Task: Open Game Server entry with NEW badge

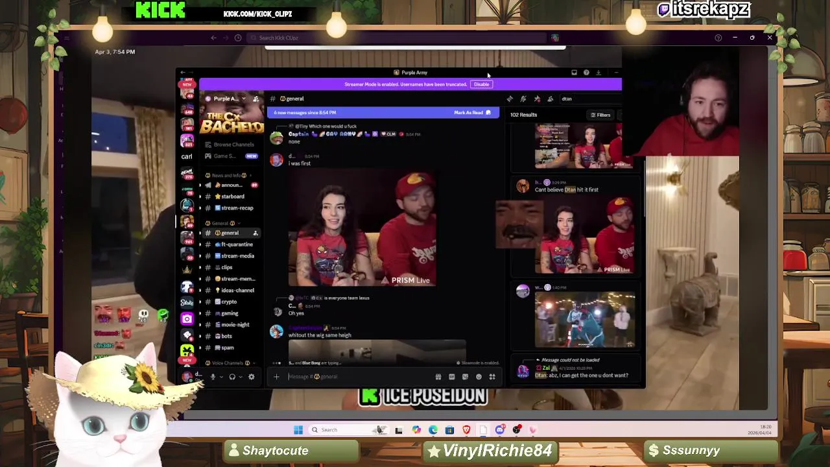Action: (x=230, y=156)
